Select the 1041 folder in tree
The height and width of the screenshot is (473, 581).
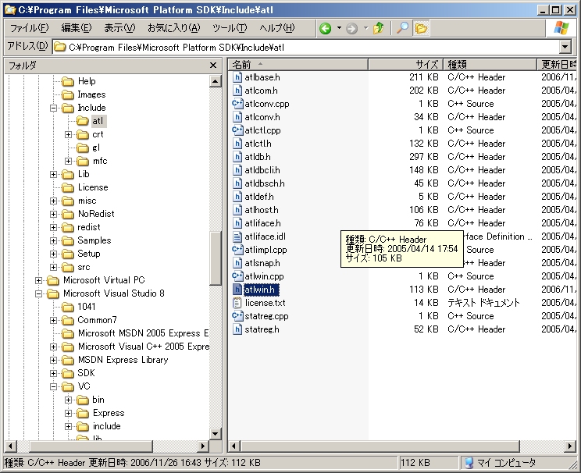coord(87,307)
